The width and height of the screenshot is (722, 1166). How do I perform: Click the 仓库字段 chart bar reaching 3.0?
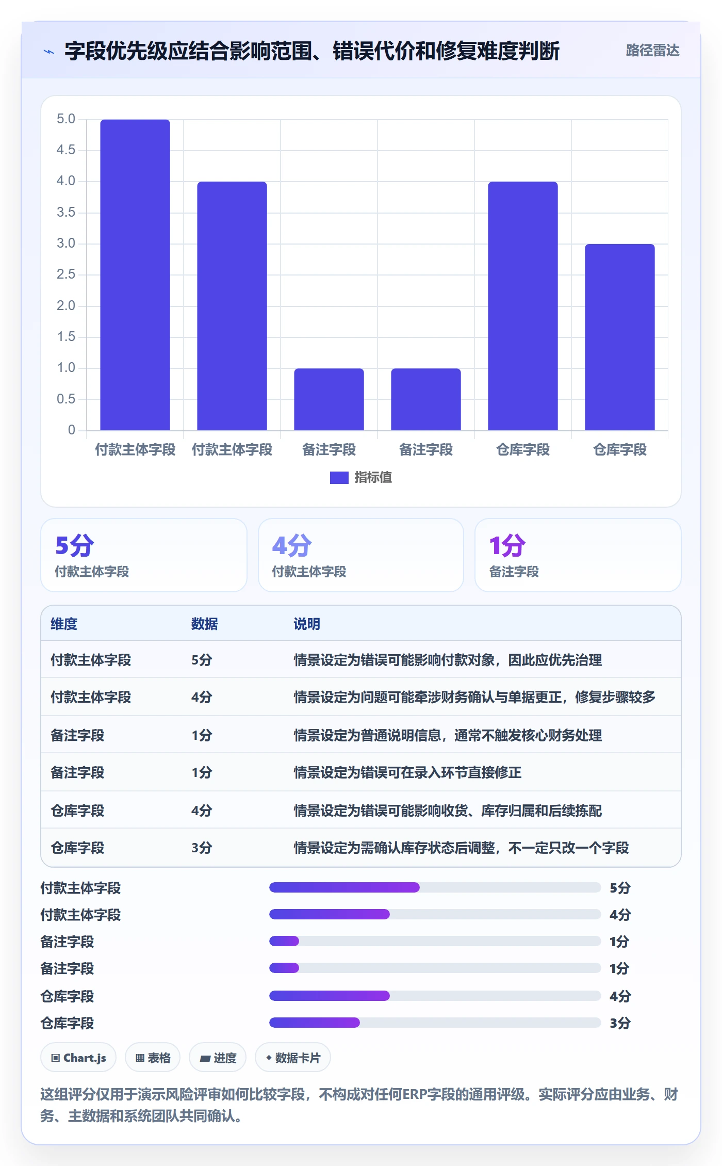pos(620,337)
